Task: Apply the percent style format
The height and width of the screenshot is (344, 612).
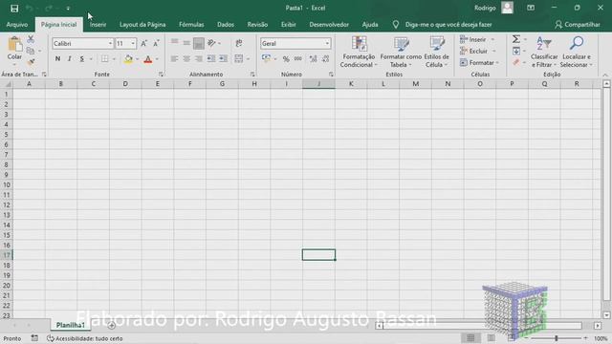Action: tap(286, 59)
